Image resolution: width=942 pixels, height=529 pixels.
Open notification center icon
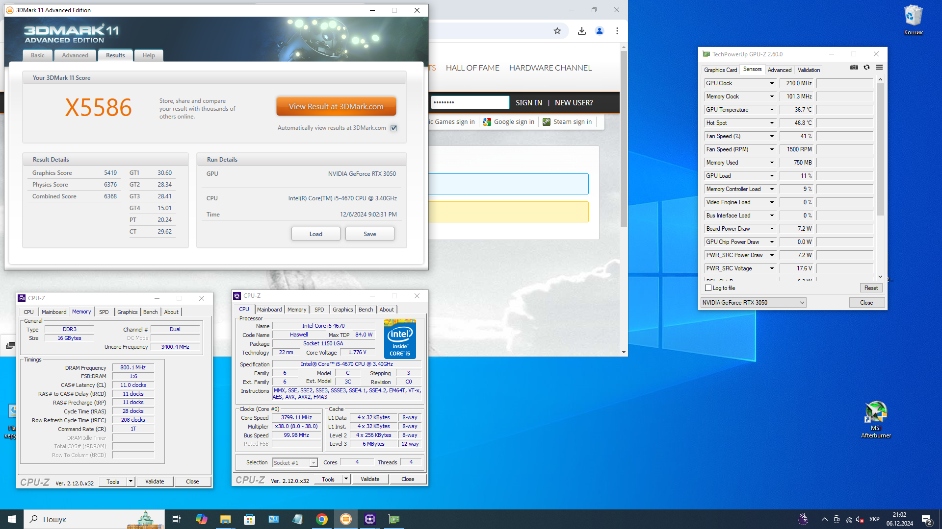point(926,519)
